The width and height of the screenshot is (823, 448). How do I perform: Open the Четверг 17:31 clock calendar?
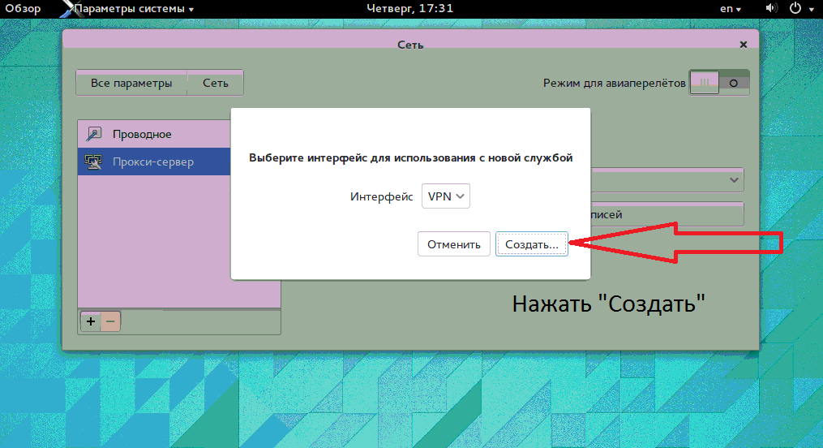pos(409,9)
